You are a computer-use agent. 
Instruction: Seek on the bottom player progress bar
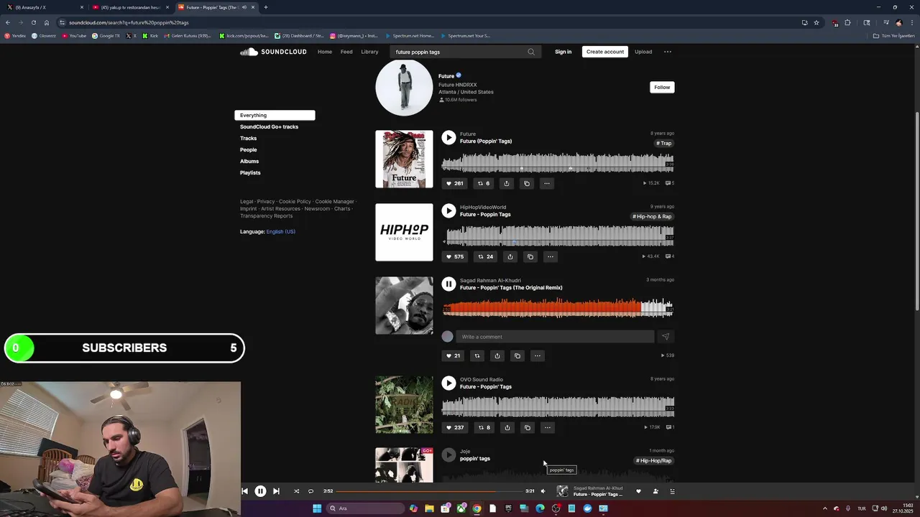click(x=429, y=491)
